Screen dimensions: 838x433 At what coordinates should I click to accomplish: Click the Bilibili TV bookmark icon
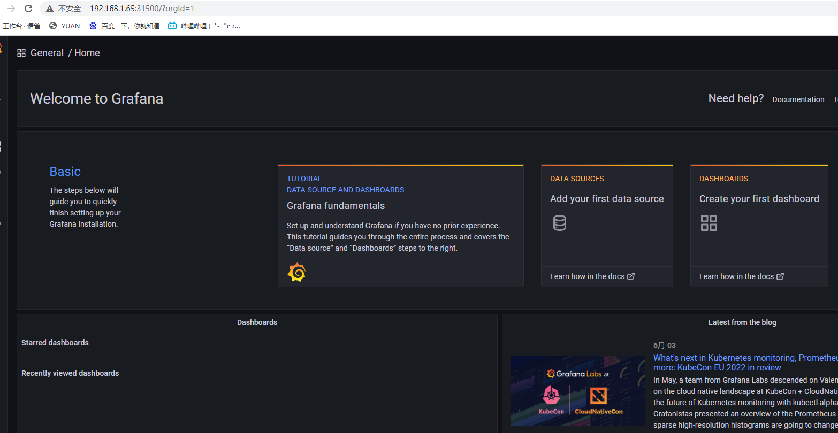[x=172, y=26]
